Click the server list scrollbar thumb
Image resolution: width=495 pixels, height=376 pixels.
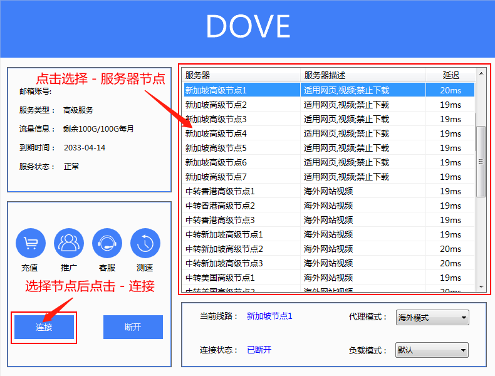pos(481,161)
